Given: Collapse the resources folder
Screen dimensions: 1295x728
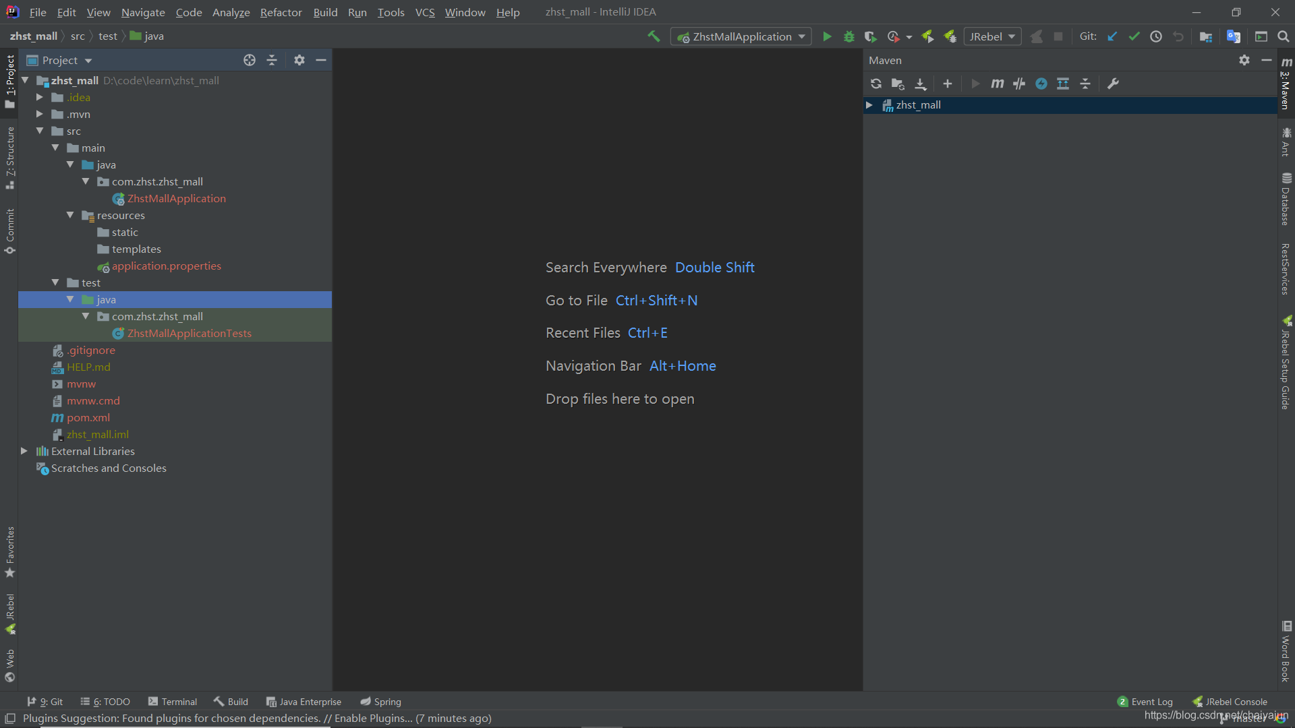Looking at the screenshot, I should pos(70,215).
